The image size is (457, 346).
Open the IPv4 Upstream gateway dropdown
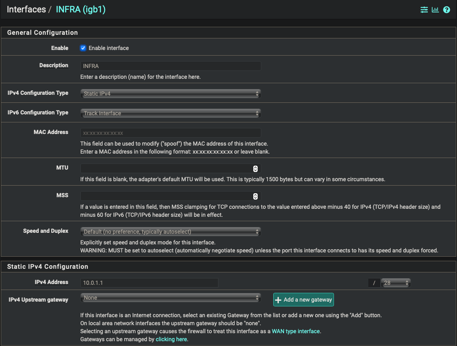(171, 298)
